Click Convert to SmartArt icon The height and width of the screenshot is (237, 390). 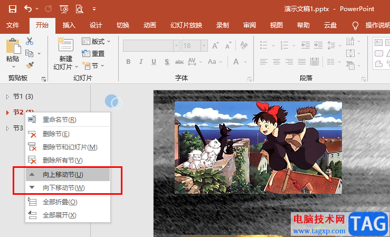click(350, 65)
